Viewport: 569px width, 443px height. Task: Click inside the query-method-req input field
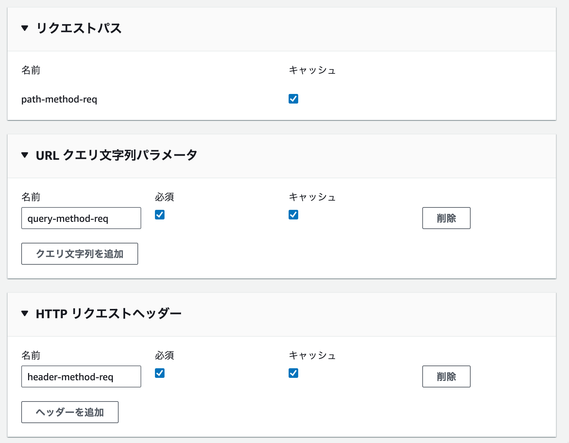click(81, 218)
